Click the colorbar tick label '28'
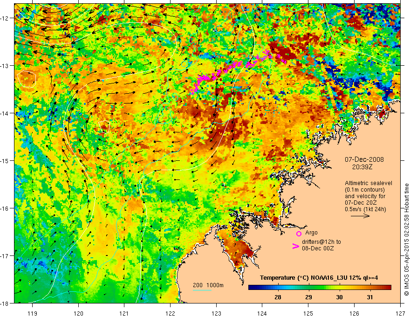The image size is (410, 317). coord(278,297)
